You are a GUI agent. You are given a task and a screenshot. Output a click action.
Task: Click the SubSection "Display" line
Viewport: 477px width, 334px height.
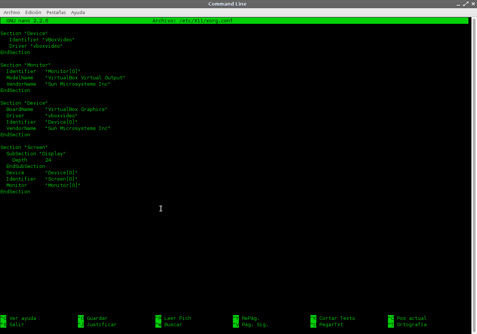(36, 153)
